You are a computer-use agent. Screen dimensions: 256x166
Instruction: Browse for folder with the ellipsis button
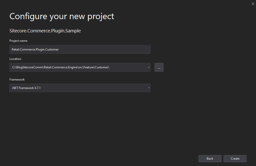(159, 67)
